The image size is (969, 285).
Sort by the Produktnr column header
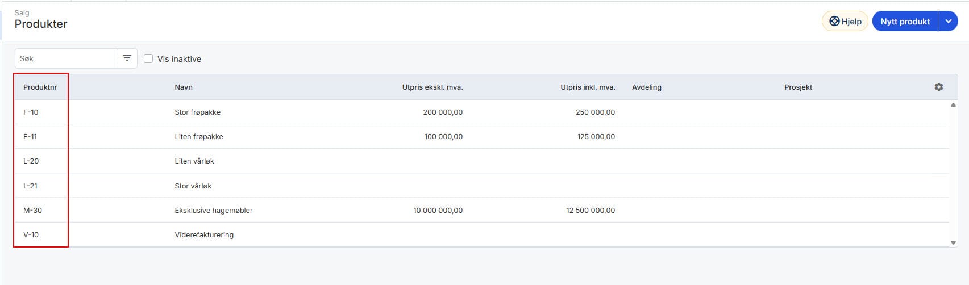(40, 87)
